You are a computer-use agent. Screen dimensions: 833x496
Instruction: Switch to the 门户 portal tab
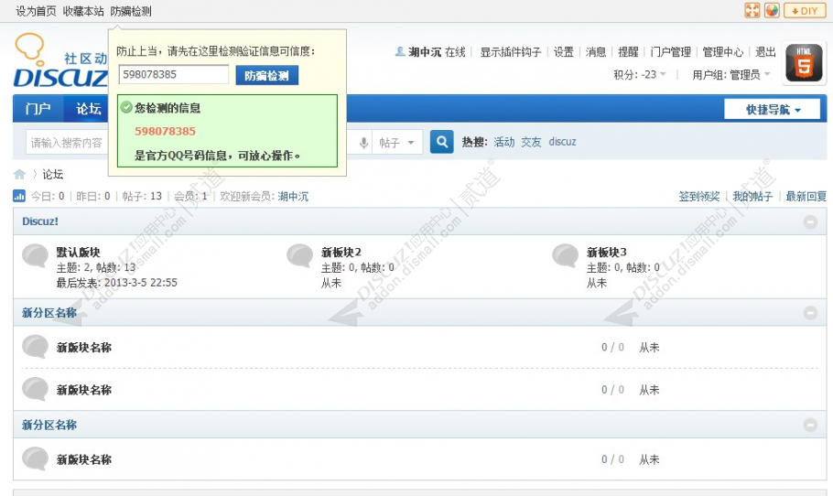(x=38, y=109)
